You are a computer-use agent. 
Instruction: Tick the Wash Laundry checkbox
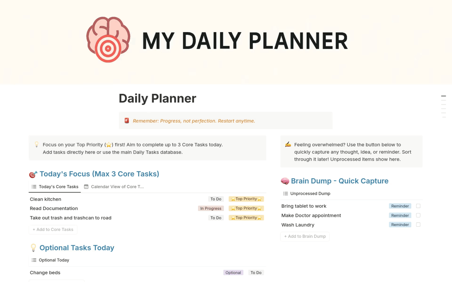point(418,225)
